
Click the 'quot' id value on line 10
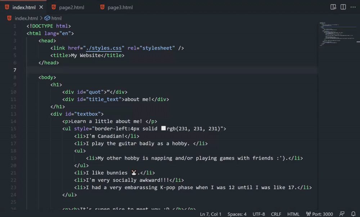pyautogui.click(x=95, y=92)
